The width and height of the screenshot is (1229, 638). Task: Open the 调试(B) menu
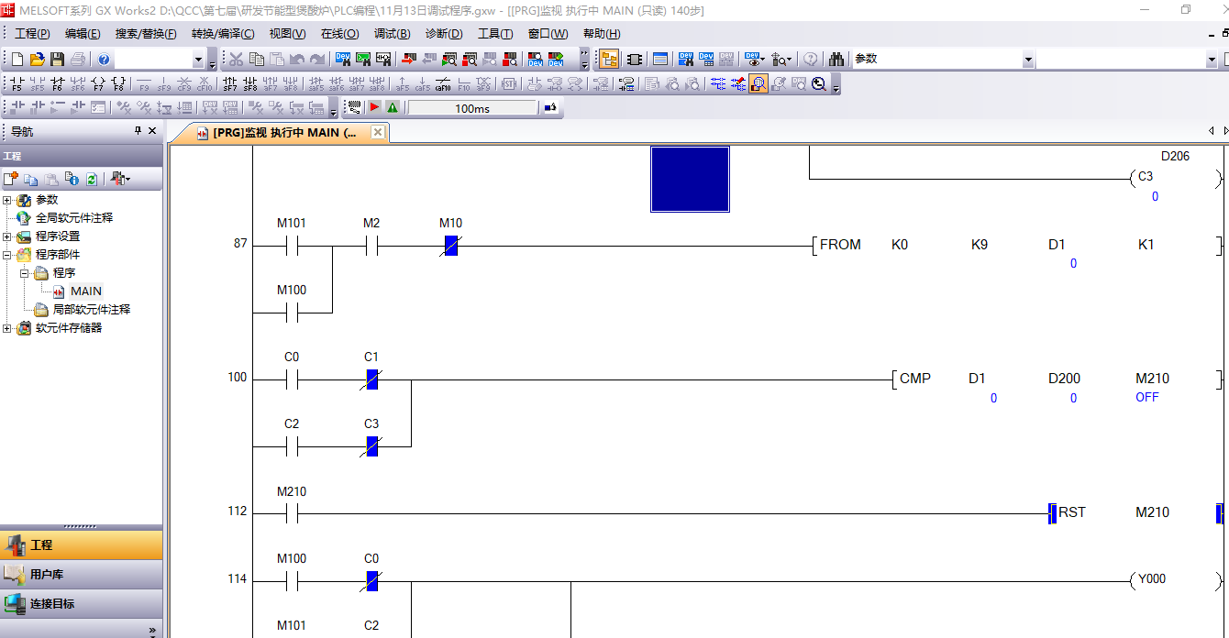click(392, 34)
